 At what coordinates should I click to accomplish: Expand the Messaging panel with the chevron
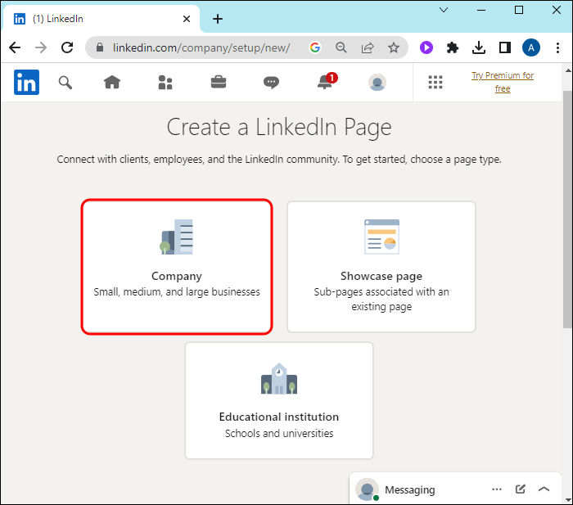point(544,489)
